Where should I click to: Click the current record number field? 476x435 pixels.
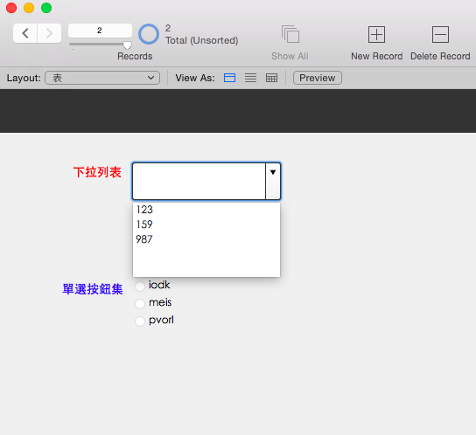[100, 31]
